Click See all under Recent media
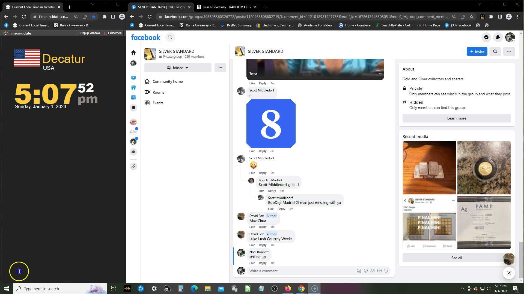The height and width of the screenshot is (294, 524). [456, 258]
